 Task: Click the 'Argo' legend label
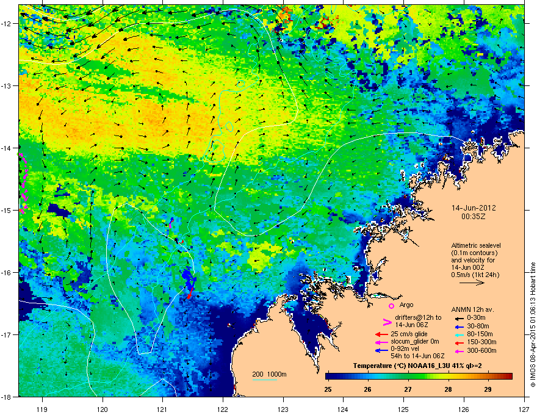pyautogui.click(x=406, y=305)
